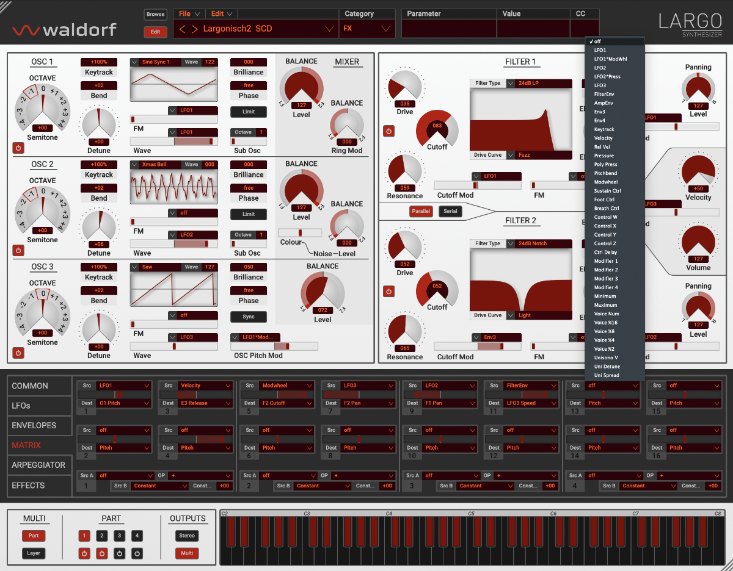Toggle the OSC 3 power icon
The image size is (733, 571).
coord(18,353)
